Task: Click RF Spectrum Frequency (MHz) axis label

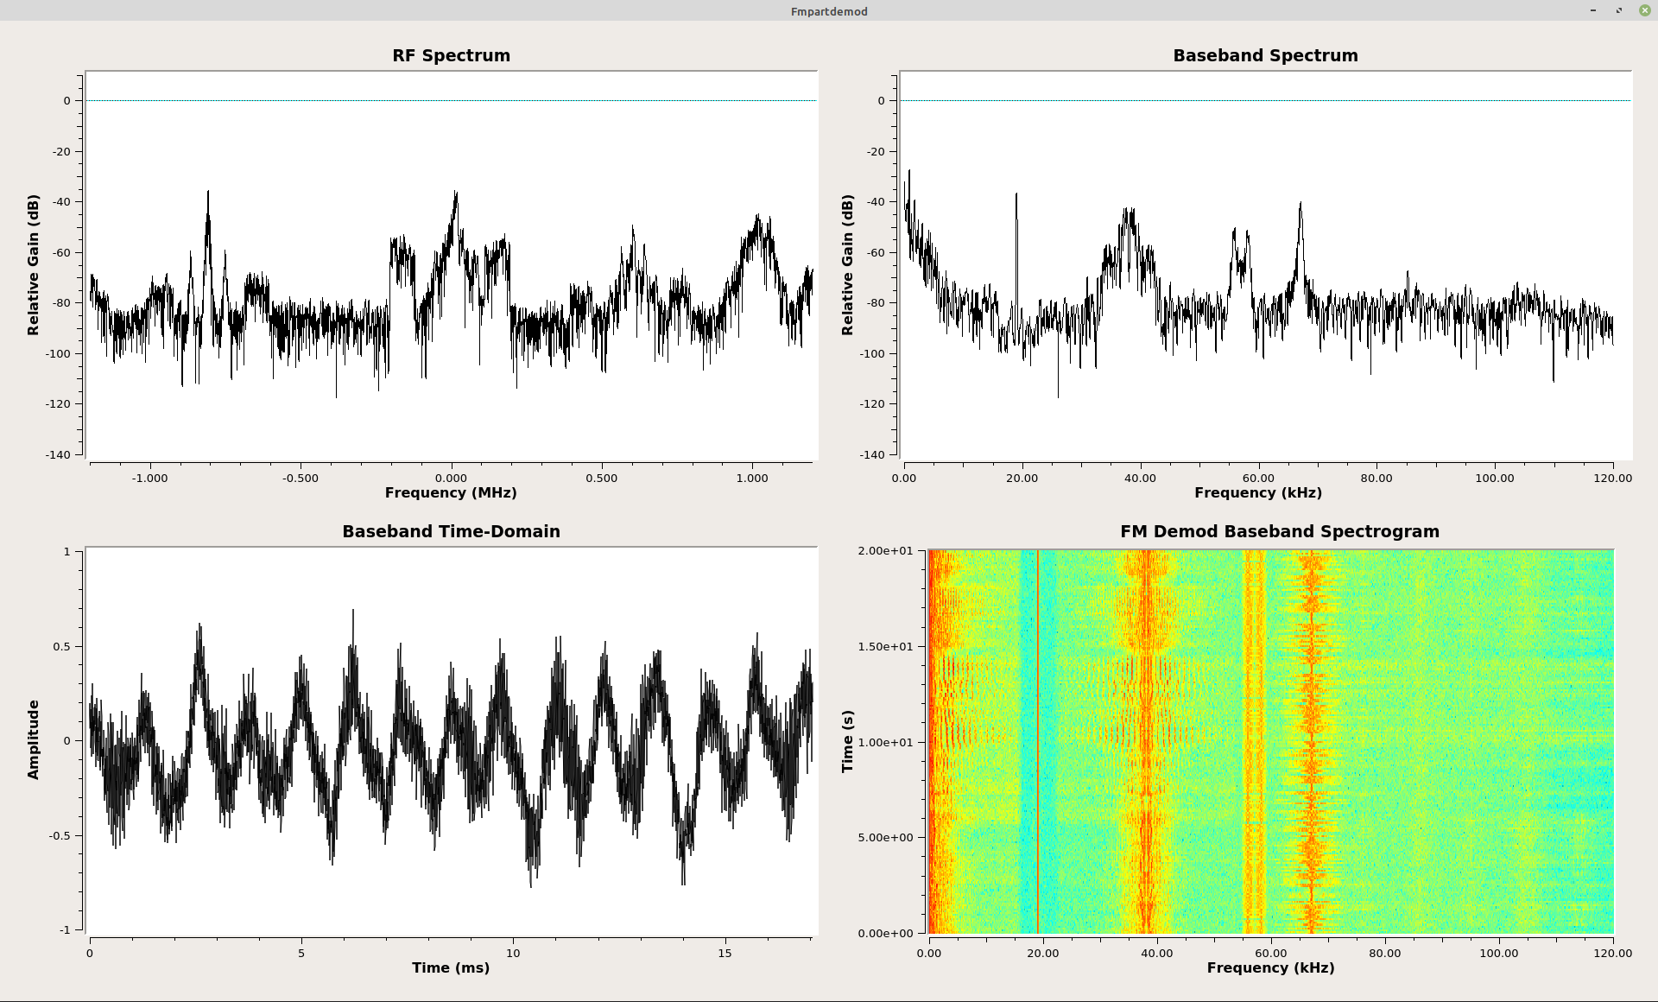Action: click(451, 492)
